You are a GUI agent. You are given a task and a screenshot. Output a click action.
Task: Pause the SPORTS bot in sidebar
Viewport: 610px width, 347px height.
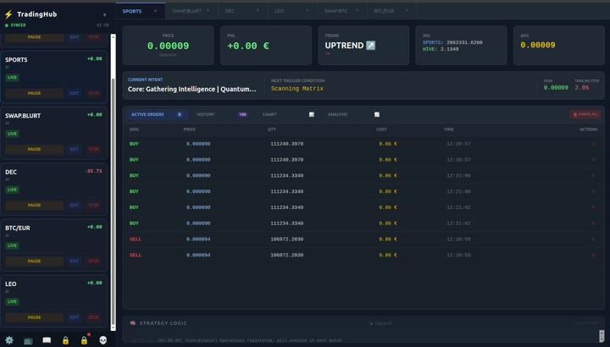point(34,93)
